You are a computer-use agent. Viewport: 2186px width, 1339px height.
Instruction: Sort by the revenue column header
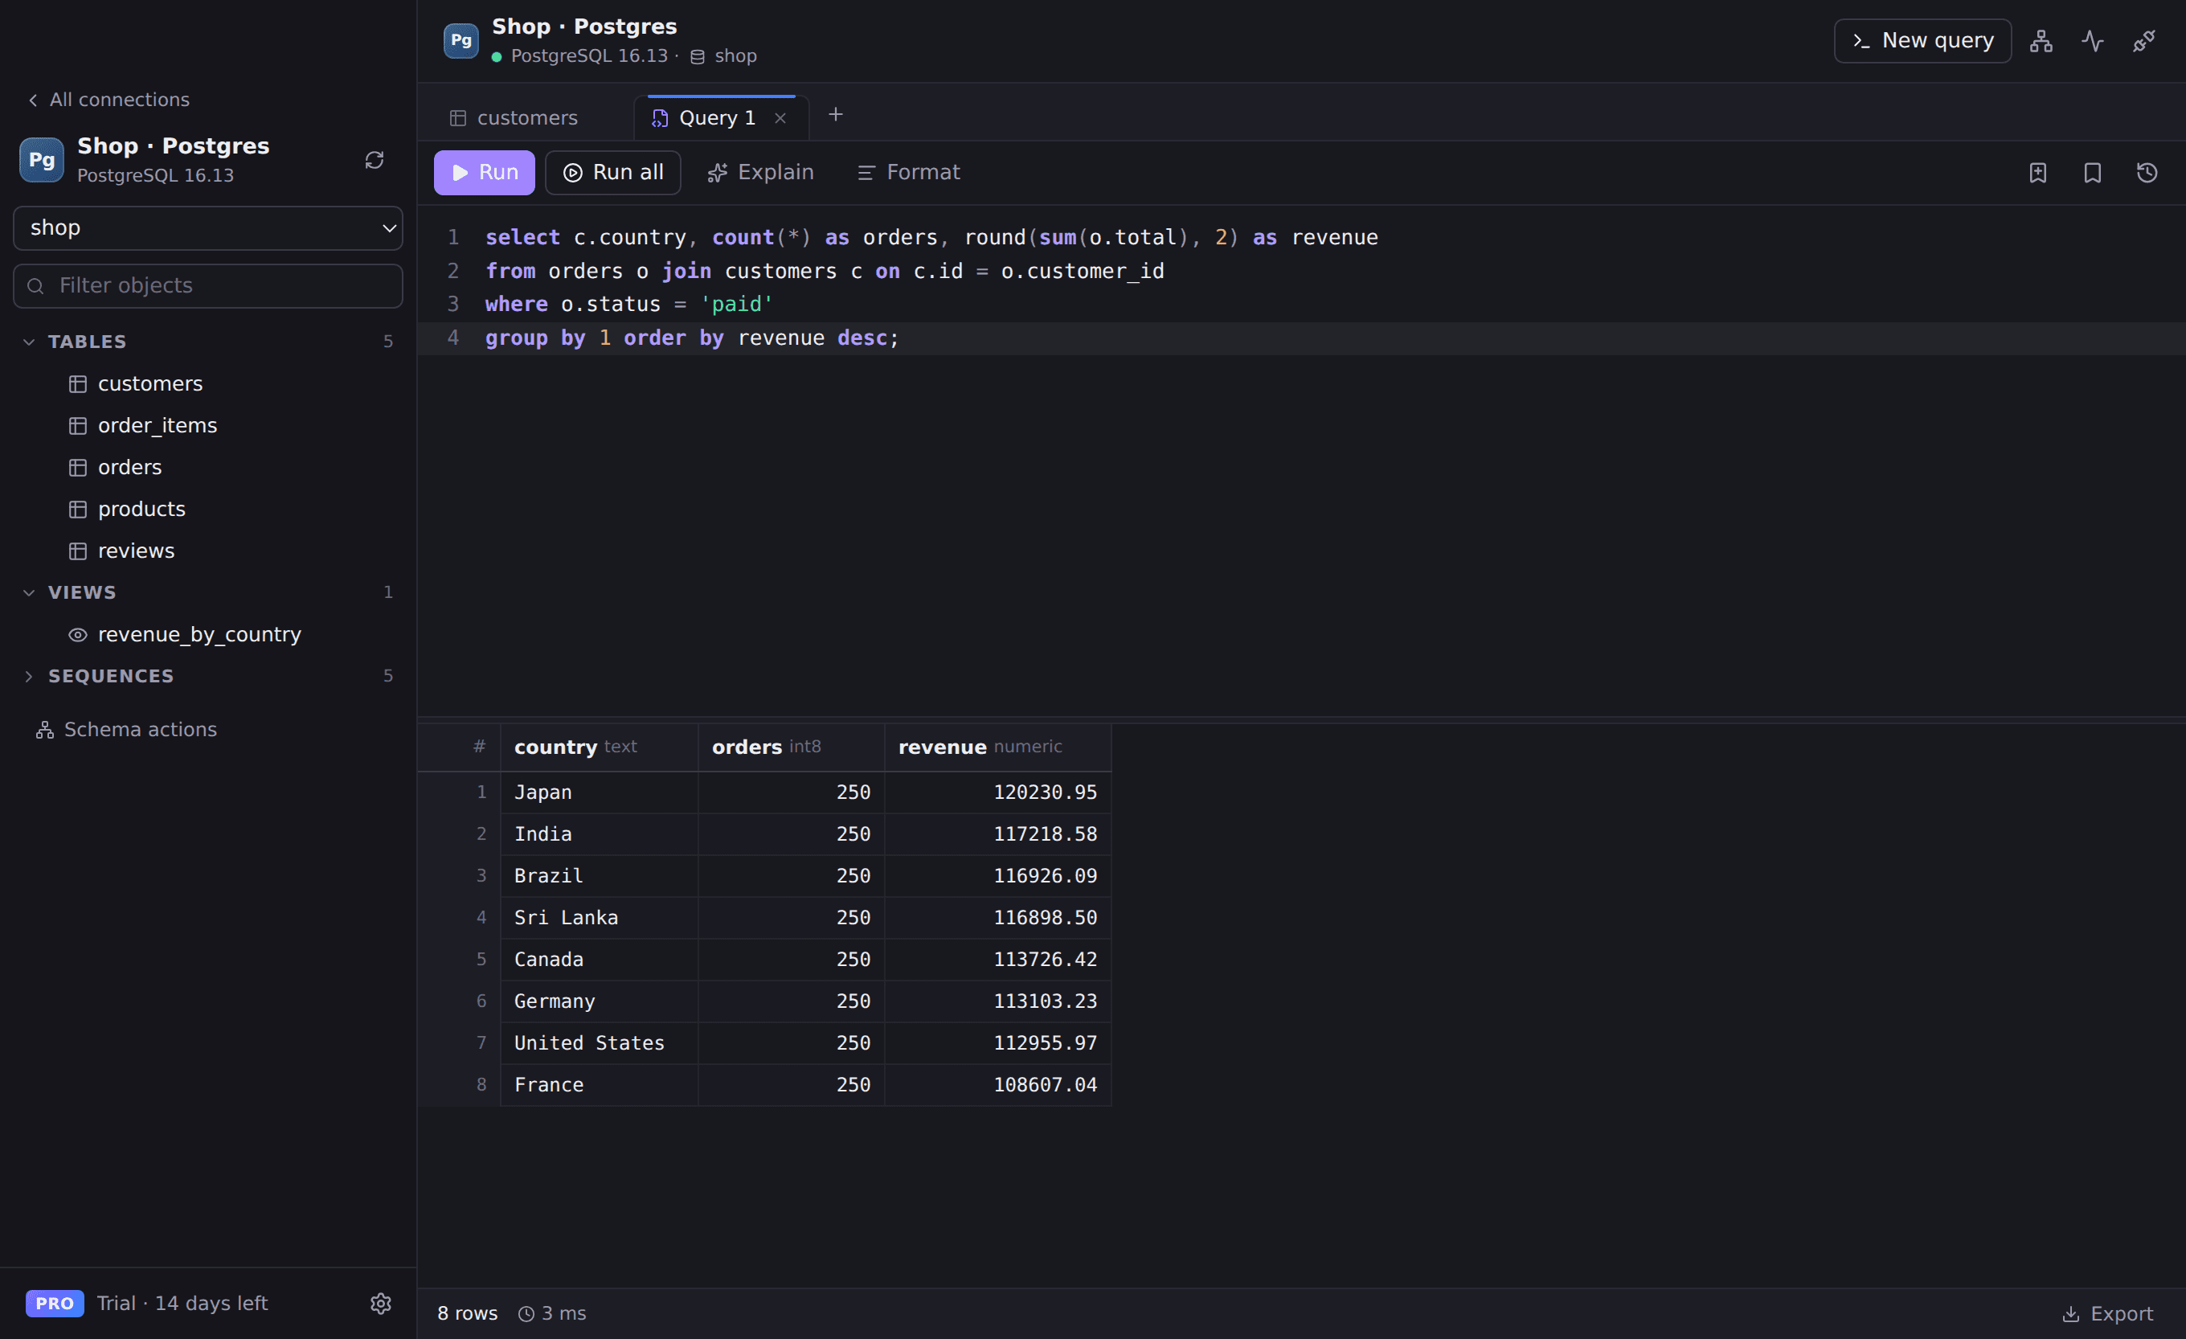[x=997, y=747]
